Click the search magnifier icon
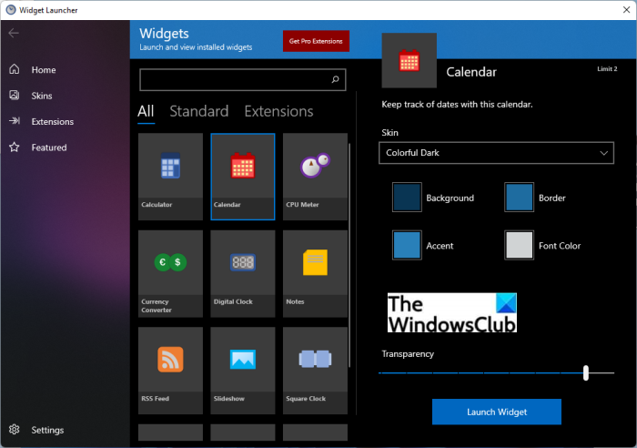The height and width of the screenshot is (448, 637). click(336, 80)
